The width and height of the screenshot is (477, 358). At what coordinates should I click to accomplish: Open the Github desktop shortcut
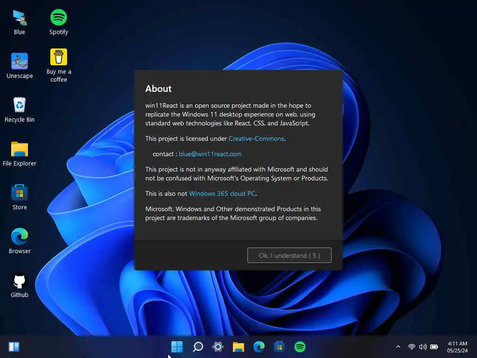[20, 285]
